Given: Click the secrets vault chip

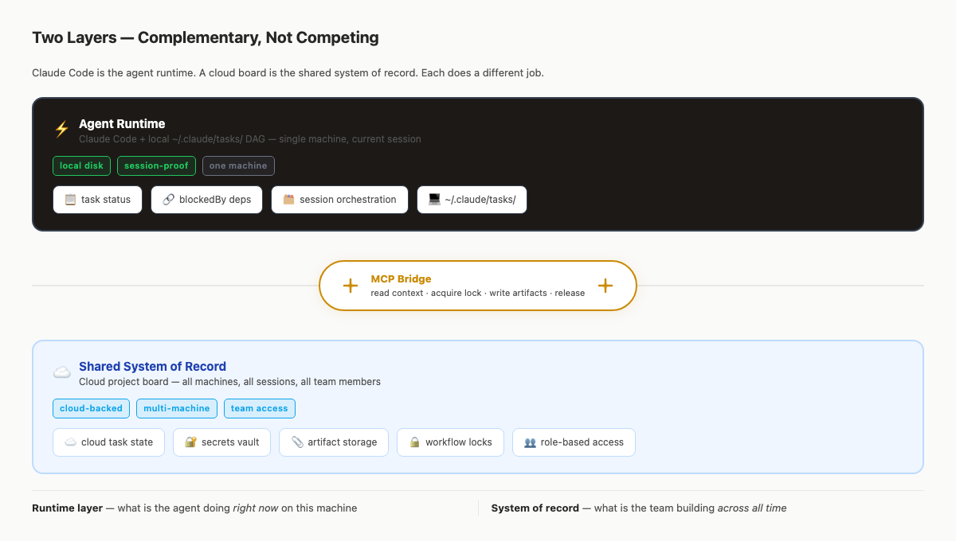Looking at the screenshot, I should [221, 442].
